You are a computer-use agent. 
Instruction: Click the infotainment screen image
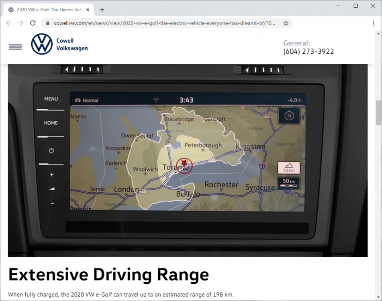click(x=188, y=161)
